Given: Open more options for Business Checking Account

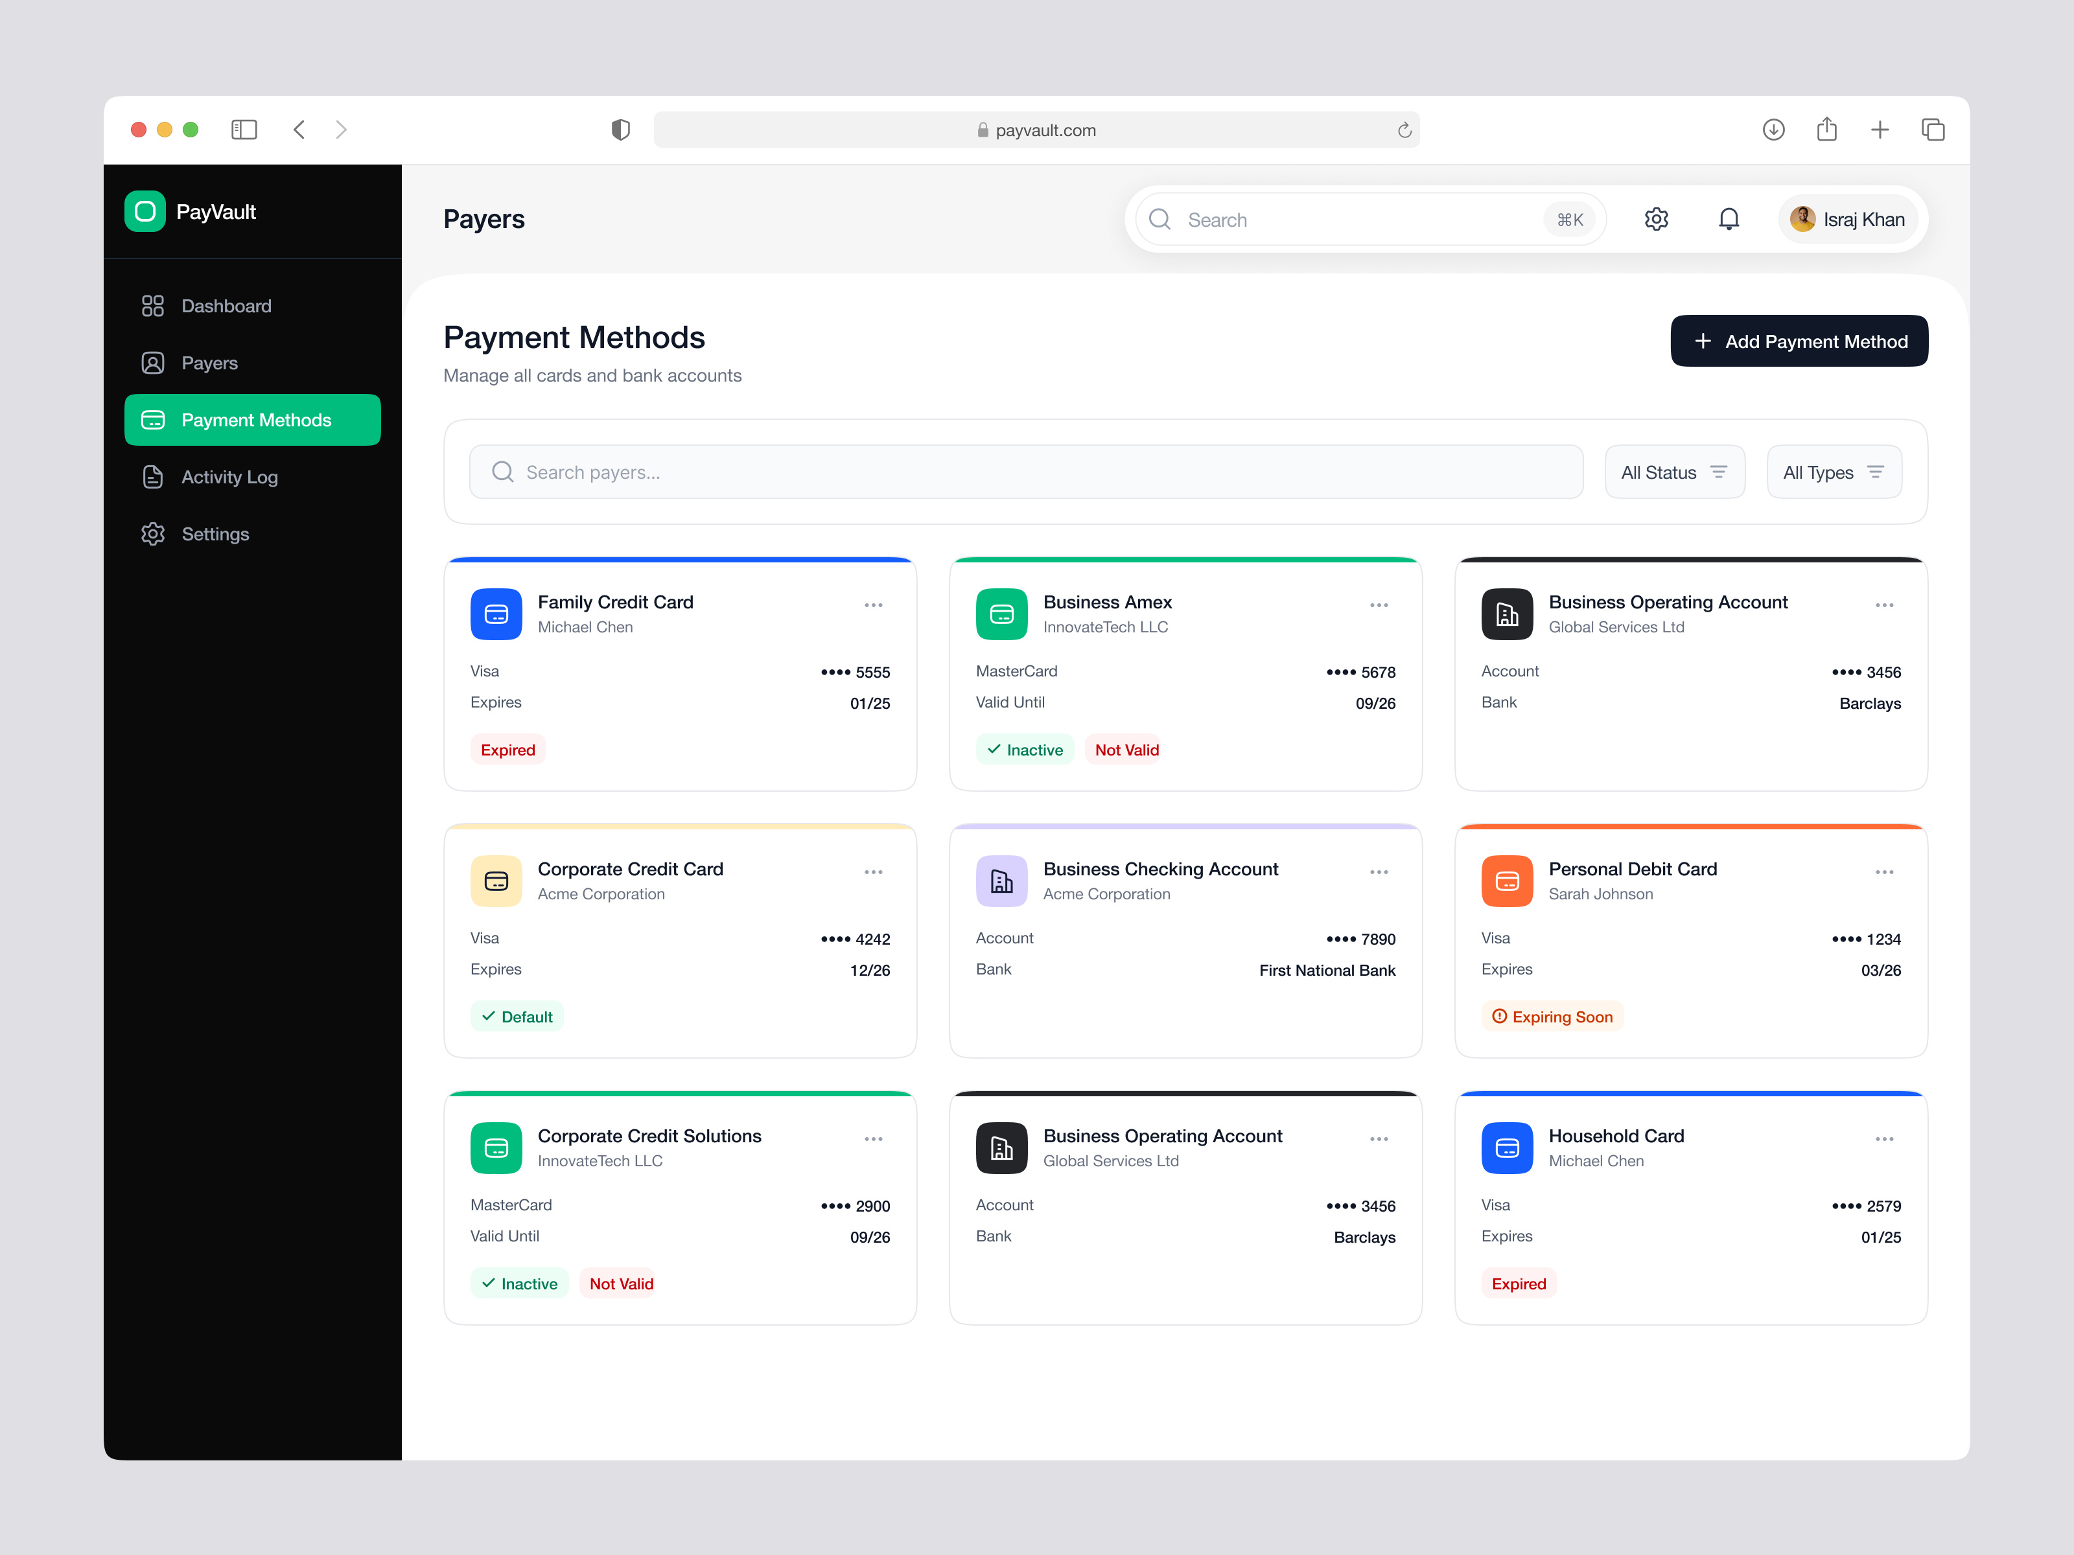Looking at the screenshot, I should (x=1379, y=871).
